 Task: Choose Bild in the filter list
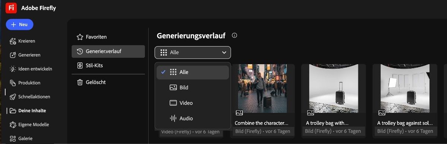193,88
